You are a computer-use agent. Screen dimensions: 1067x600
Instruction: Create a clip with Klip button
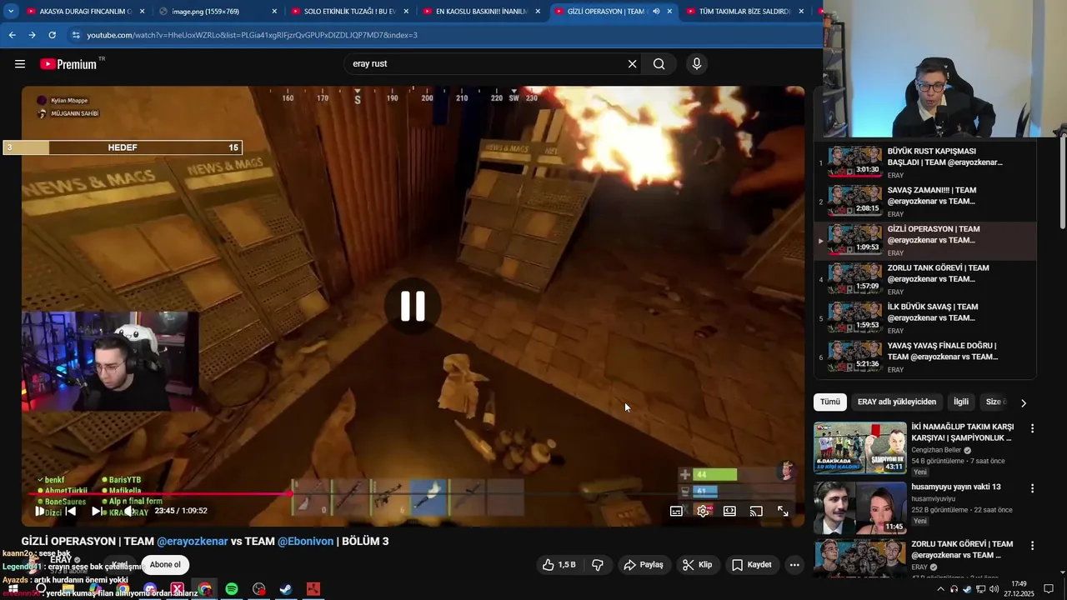pos(697,565)
